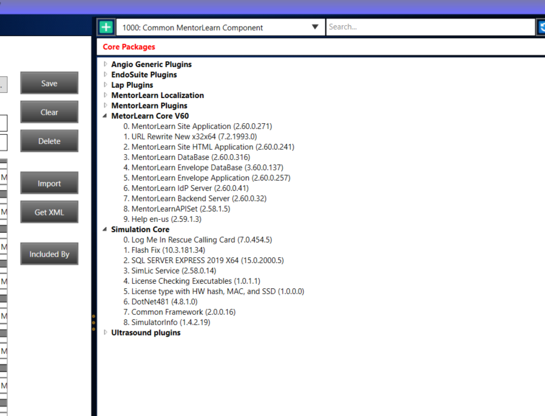Select DotNet481 (4.8.1.0)
The height and width of the screenshot is (416, 545).
(160, 302)
